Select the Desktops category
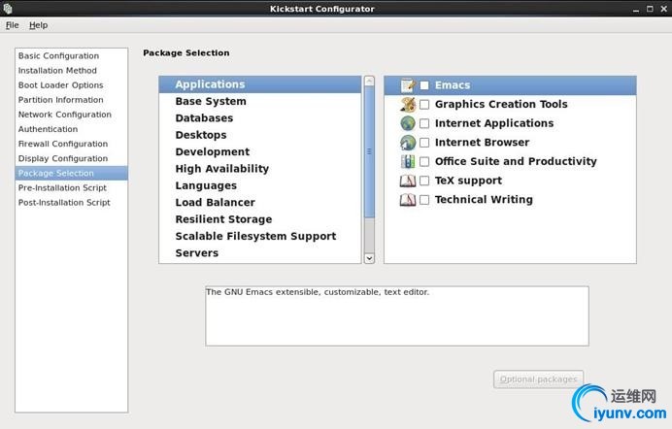 [260, 135]
